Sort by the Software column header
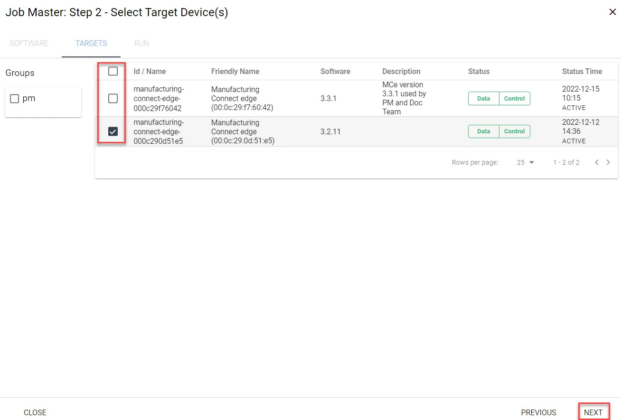The image size is (621, 420). (335, 71)
